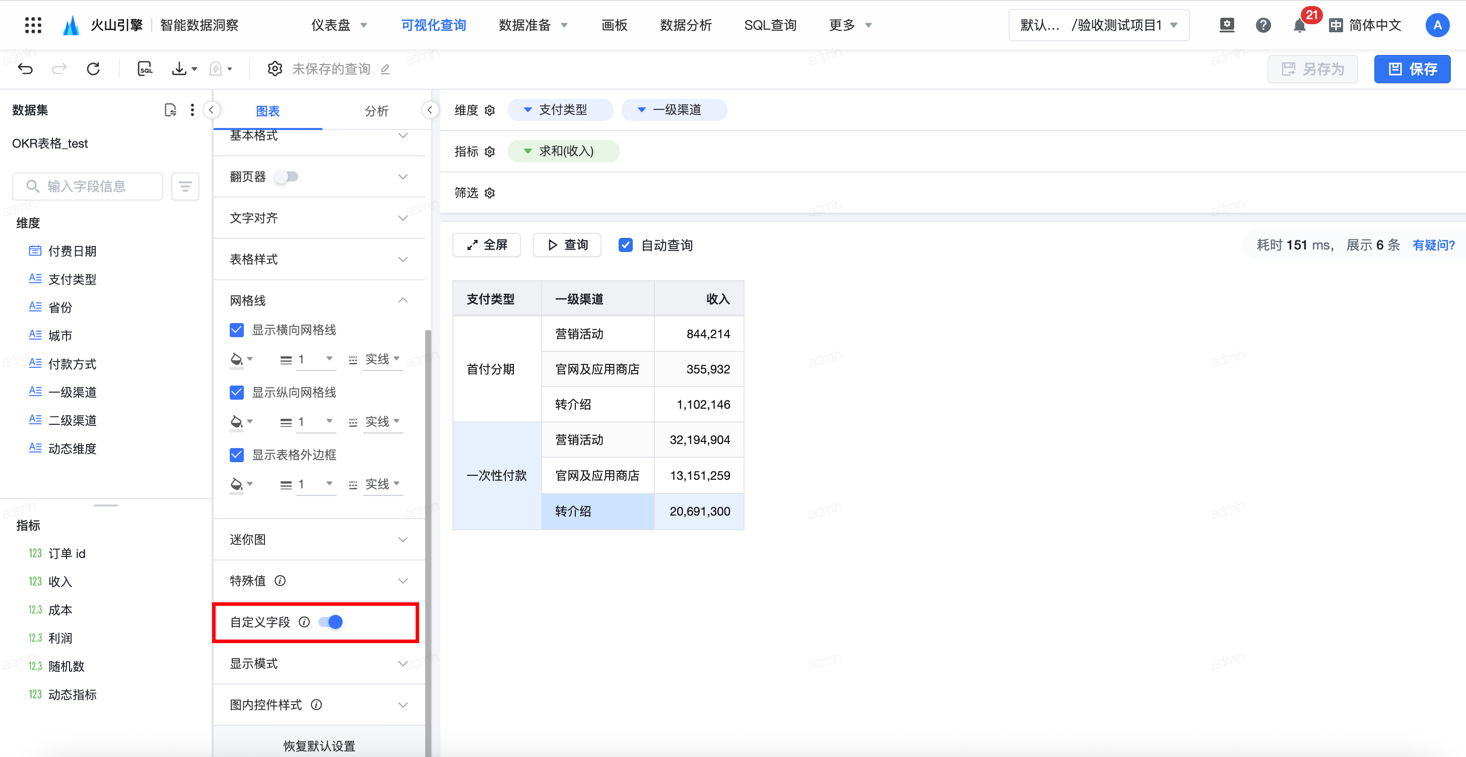Screen dimensions: 1466x757
Task: Expand the 基本格式 section
Action: pyautogui.click(x=319, y=136)
